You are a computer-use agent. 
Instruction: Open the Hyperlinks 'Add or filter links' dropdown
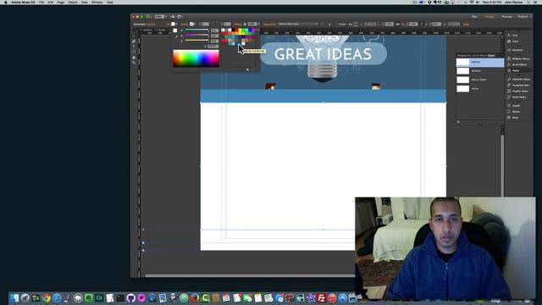[x=297, y=25]
